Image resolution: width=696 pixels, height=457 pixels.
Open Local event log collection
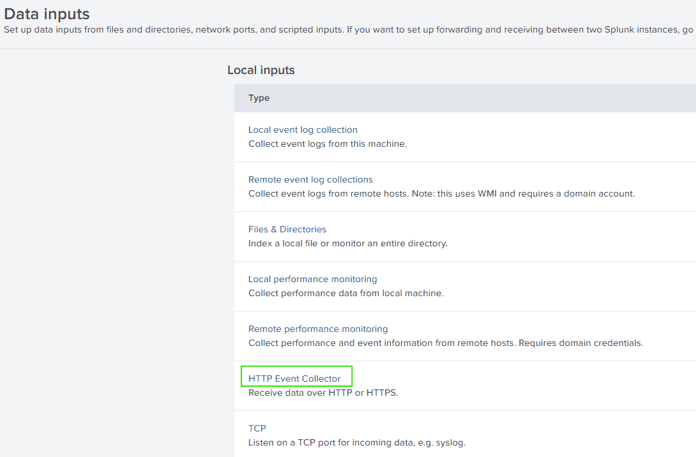point(303,130)
